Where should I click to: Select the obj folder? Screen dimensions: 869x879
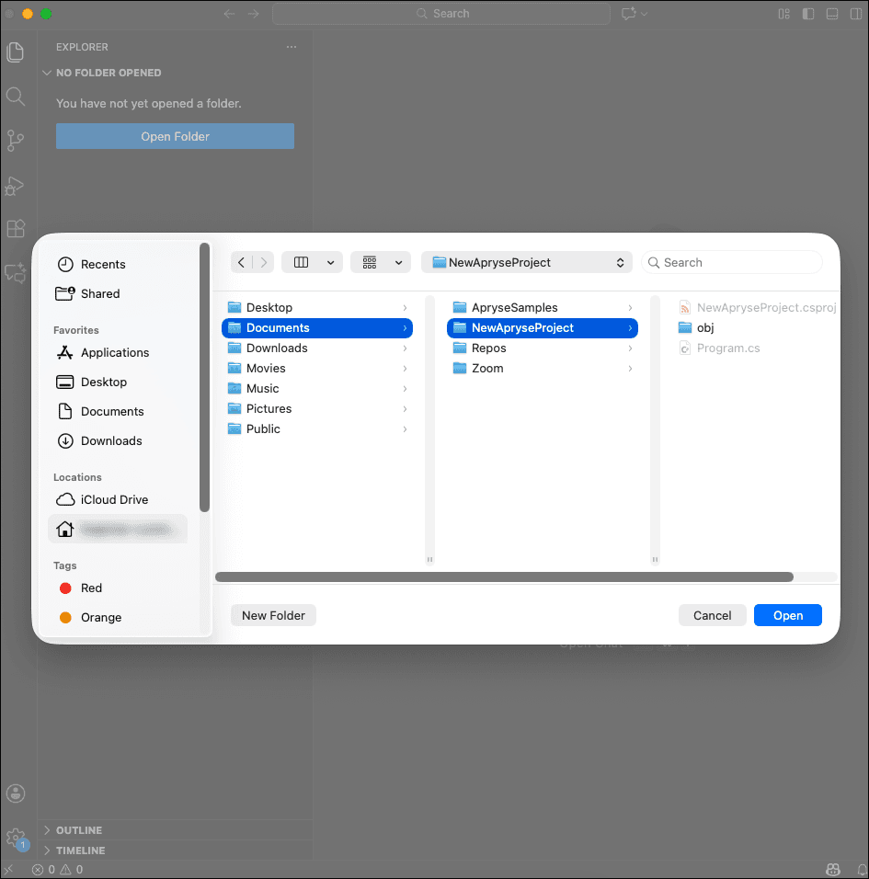(705, 327)
